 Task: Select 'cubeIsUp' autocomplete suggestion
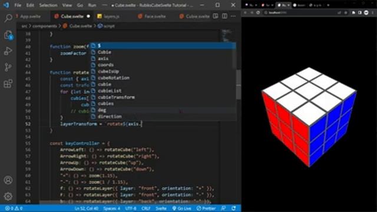pyautogui.click(x=163, y=71)
